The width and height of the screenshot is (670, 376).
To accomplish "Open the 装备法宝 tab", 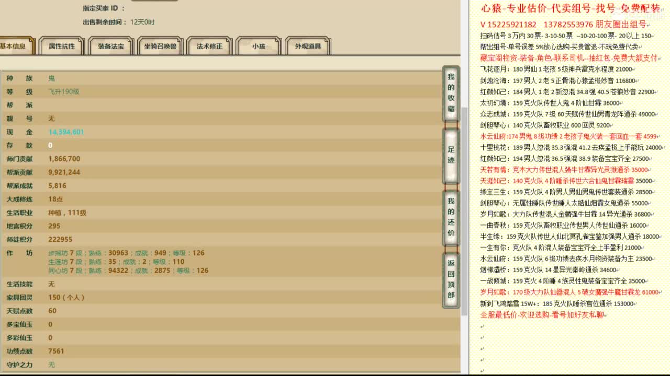I will 111,46.
